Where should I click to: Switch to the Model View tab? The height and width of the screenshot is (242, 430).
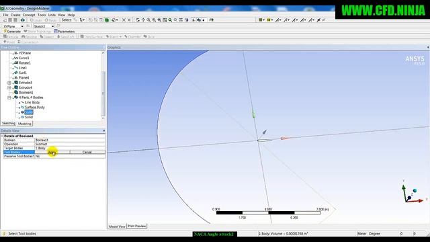tap(117, 227)
